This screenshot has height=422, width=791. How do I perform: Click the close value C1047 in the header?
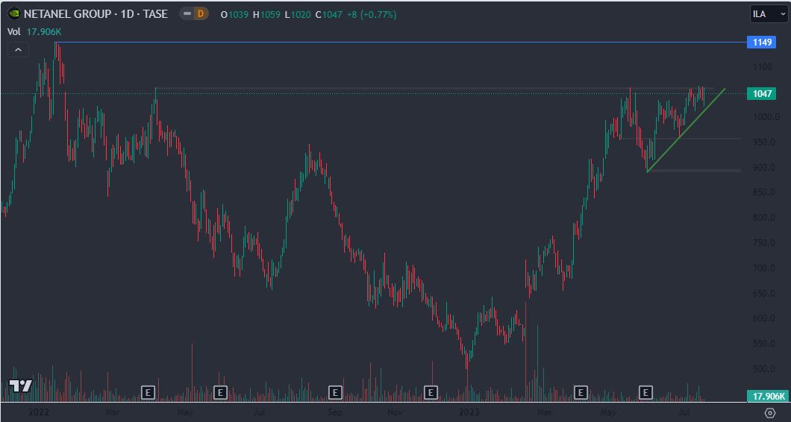[329, 15]
